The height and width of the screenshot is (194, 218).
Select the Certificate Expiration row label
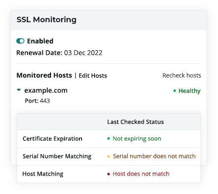[52, 139]
